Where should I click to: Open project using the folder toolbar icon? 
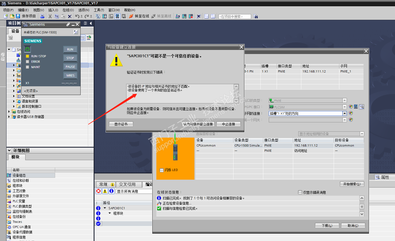(x=12, y=16)
